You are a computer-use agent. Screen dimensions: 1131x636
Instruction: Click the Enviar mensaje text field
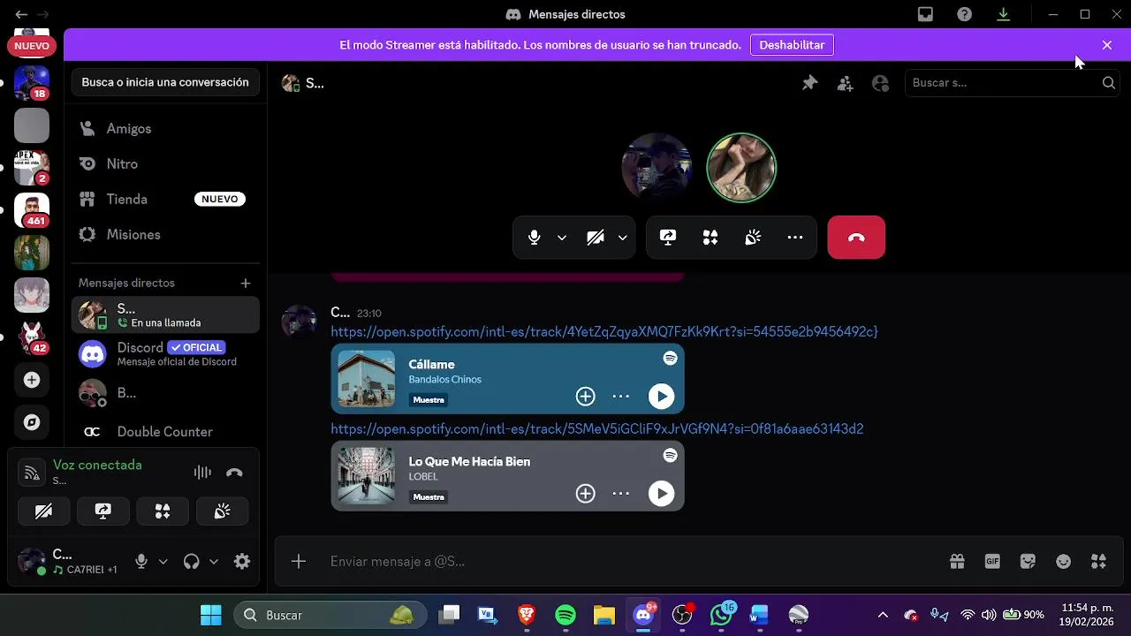(627, 562)
